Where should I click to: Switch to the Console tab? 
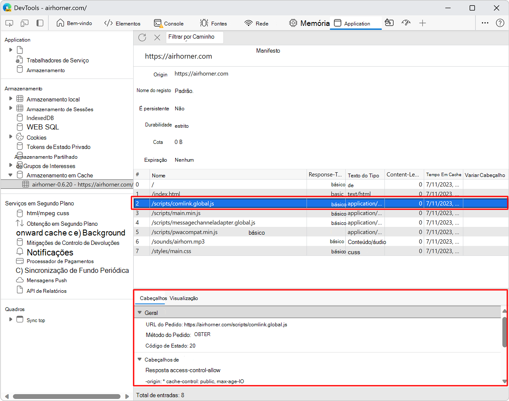pos(169,23)
